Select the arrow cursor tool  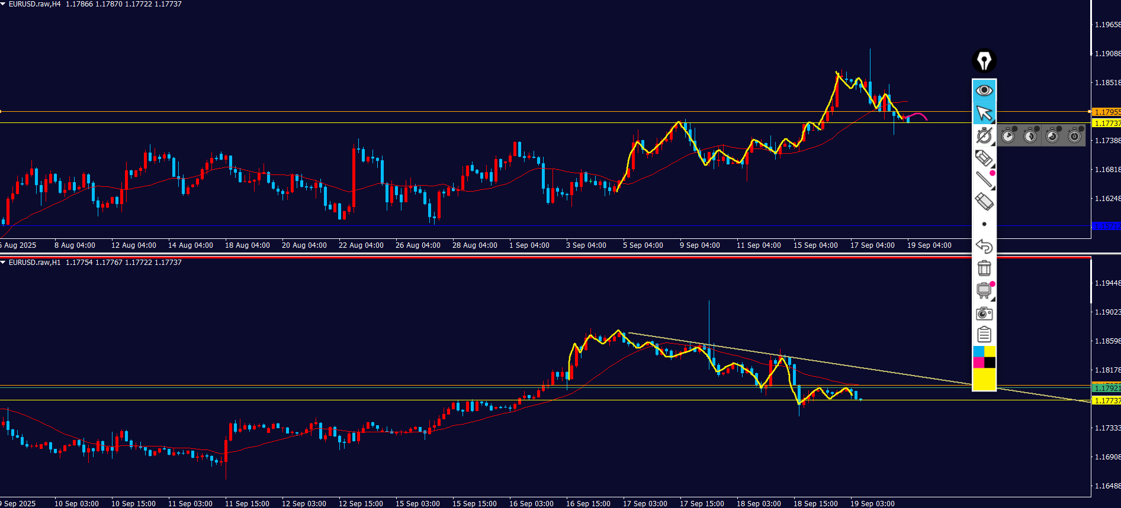click(984, 113)
